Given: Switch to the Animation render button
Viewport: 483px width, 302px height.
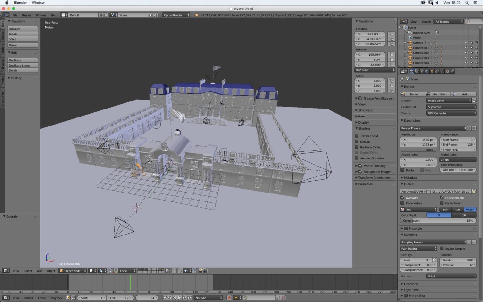Looking at the screenshot, I should (437, 94).
